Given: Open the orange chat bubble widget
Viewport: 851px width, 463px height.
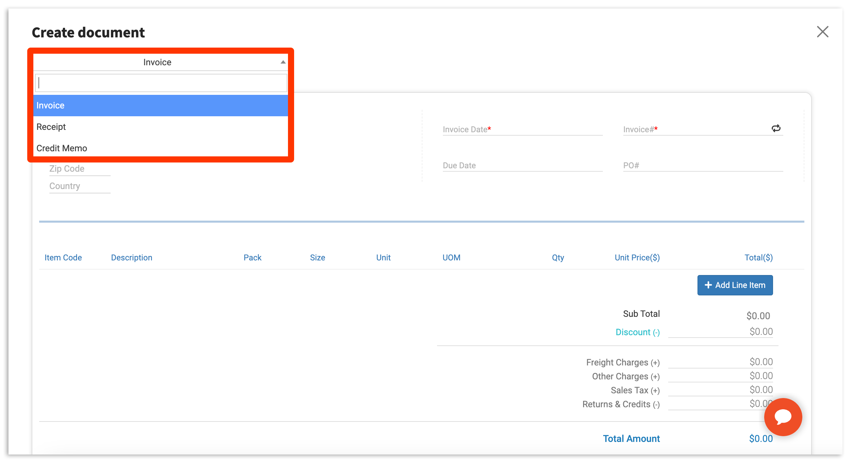Looking at the screenshot, I should click(x=783, y=417).
